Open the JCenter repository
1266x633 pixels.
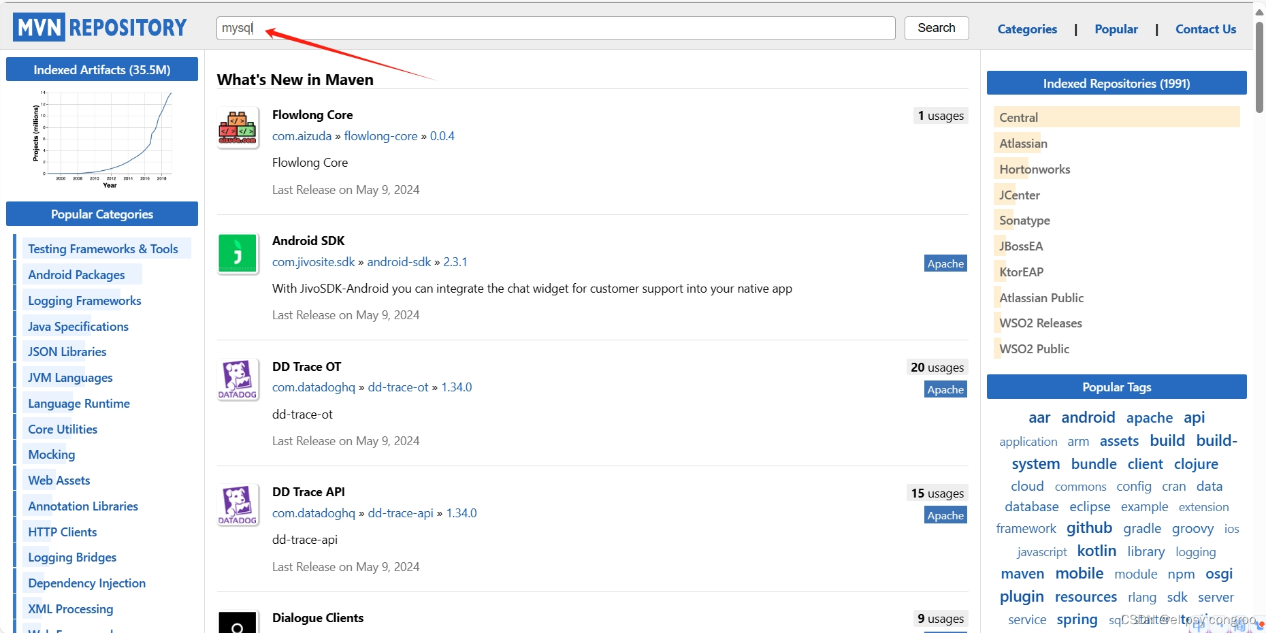1019,195
